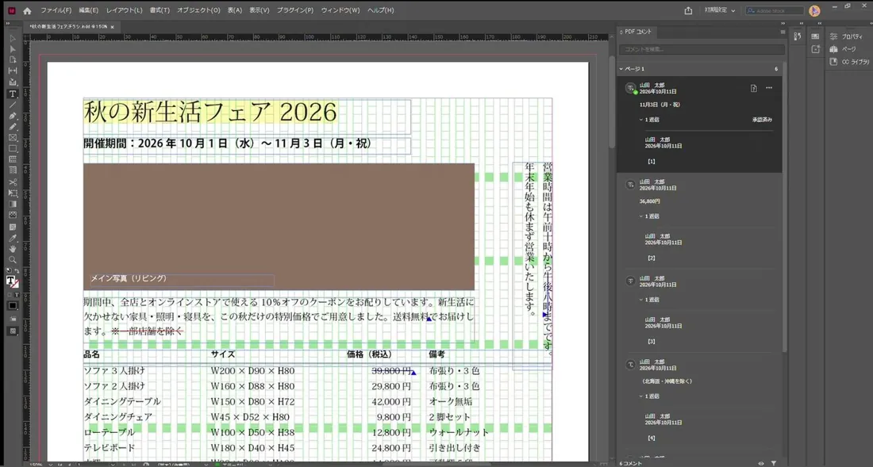The width and height of the screenshot is (873, 467).
Task: Select the Horizontal Grid tool
Action: (x=13, y=159)
